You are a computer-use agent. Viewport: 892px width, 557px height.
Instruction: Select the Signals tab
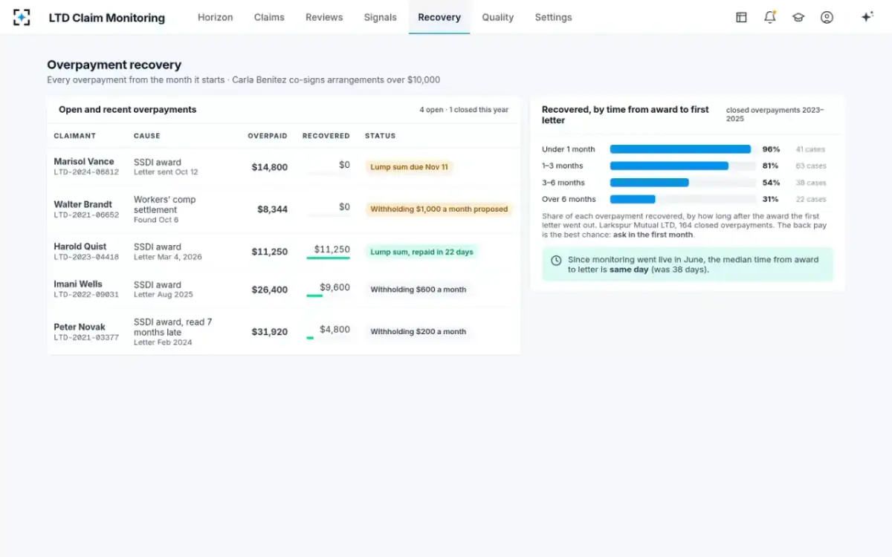380,17
